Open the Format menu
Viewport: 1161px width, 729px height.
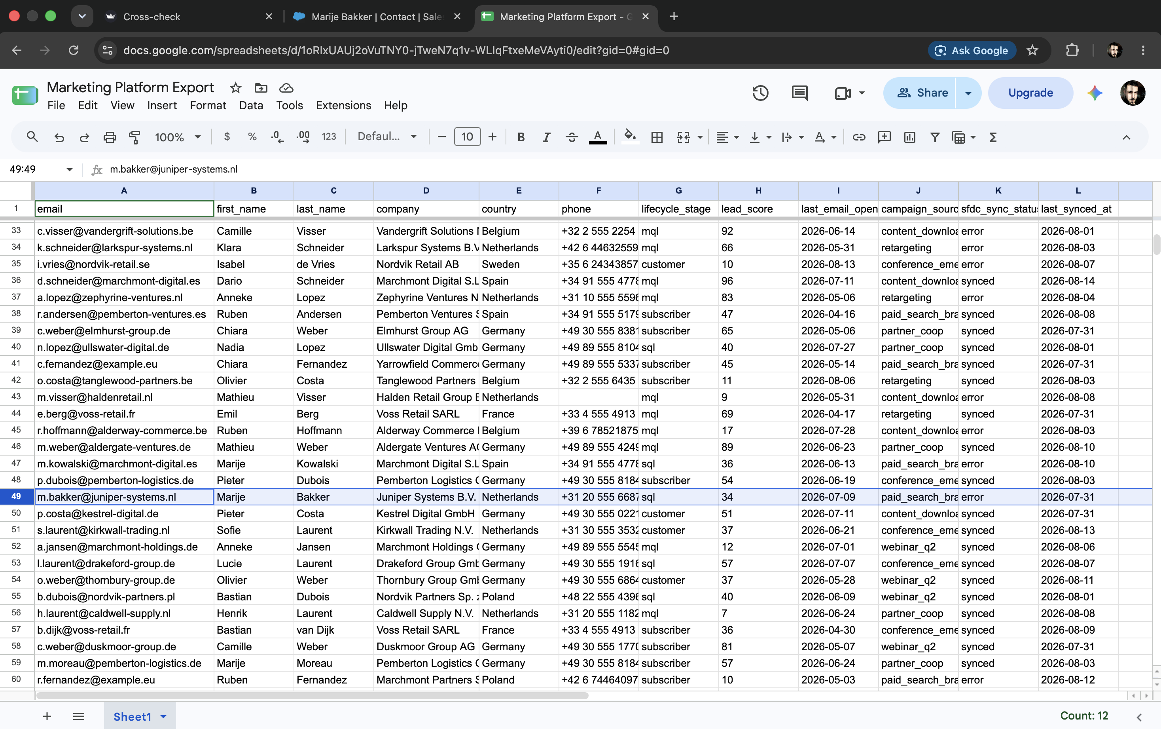pyautogui.click(x=208, y=105)
